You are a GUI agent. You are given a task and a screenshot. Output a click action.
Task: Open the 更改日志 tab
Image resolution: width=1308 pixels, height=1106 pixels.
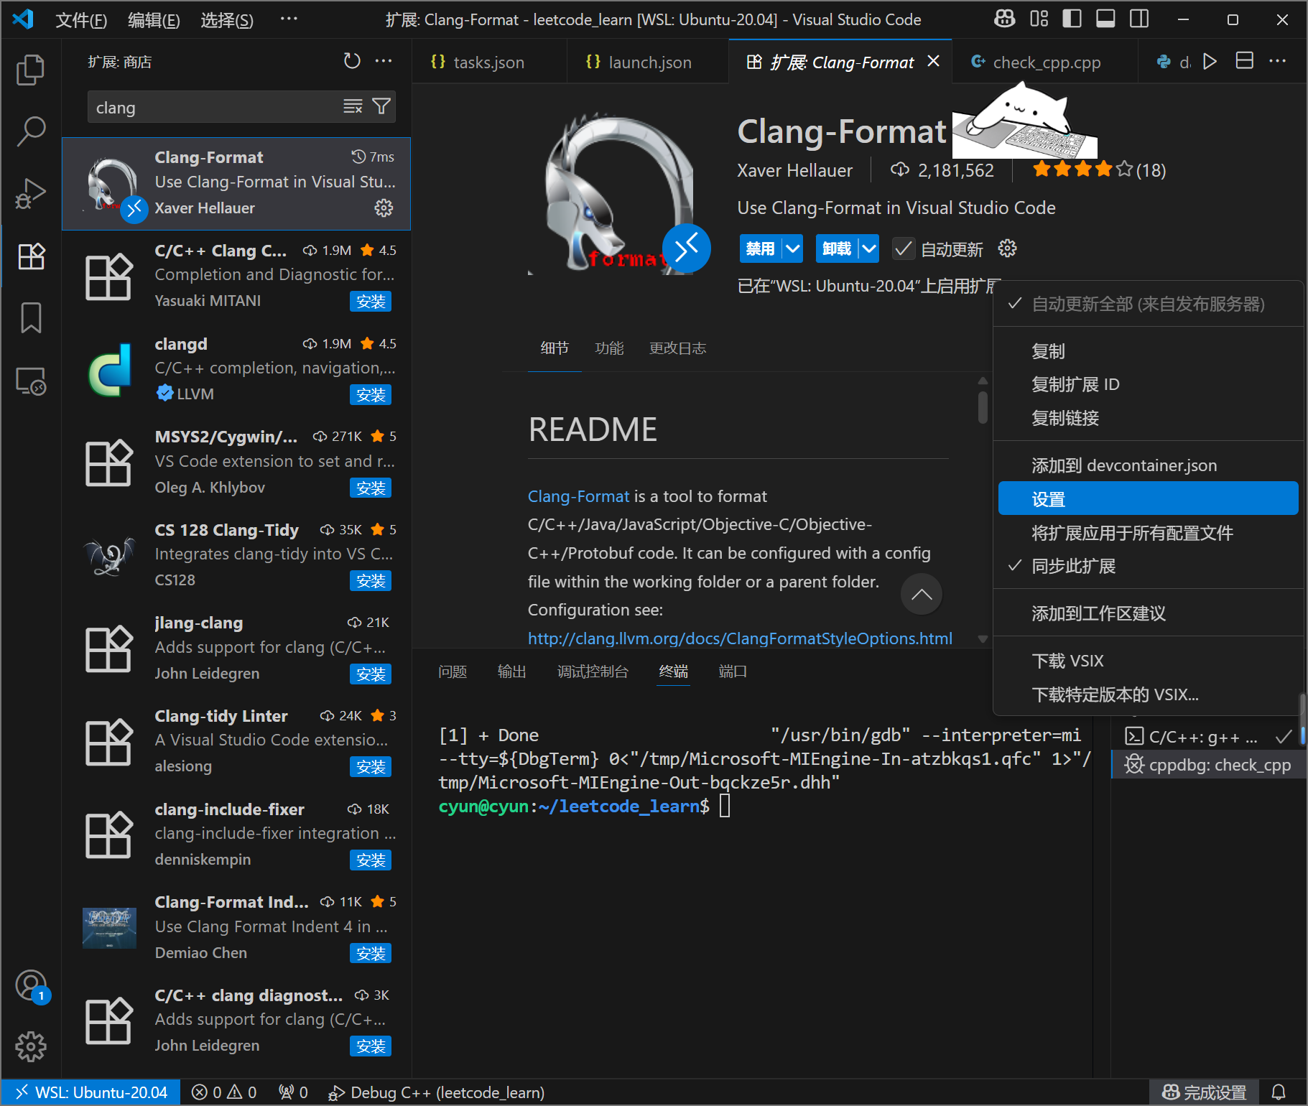tap(677, 348)
